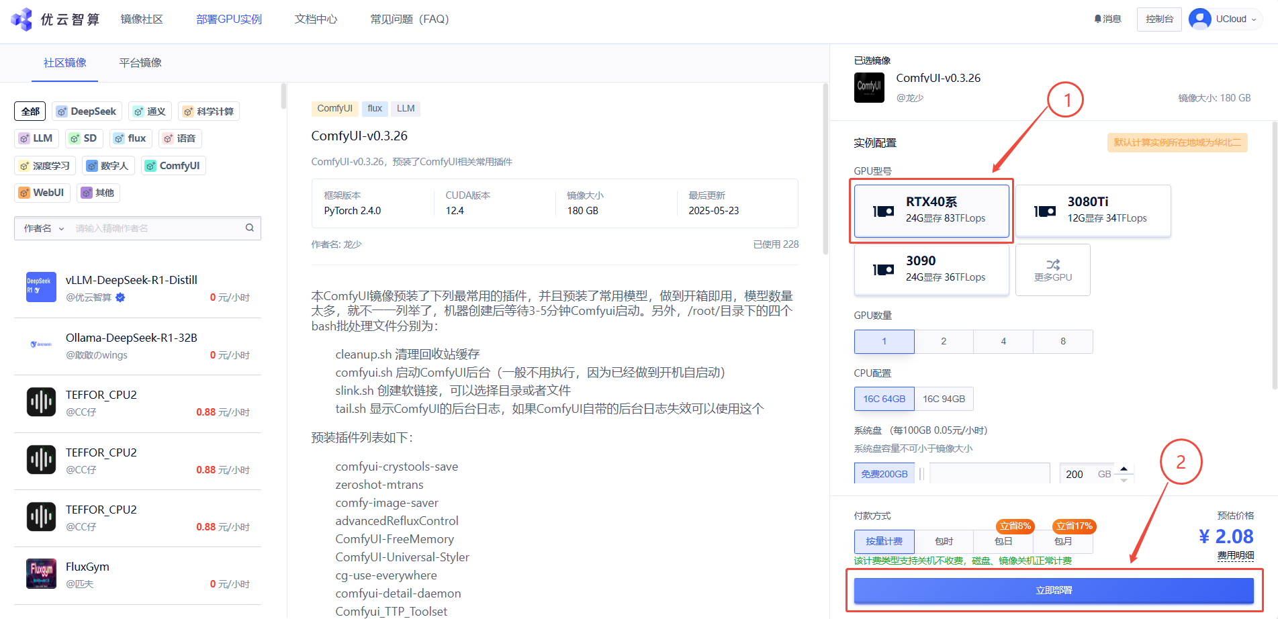Click the search magnifier icon
Image resolution: width=1278 pixels, height=619 pixels.
[250, 228]
